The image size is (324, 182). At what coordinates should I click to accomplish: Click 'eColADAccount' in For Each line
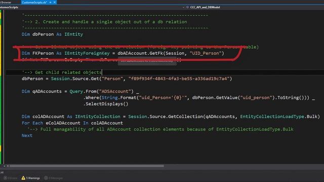point(63,123)
